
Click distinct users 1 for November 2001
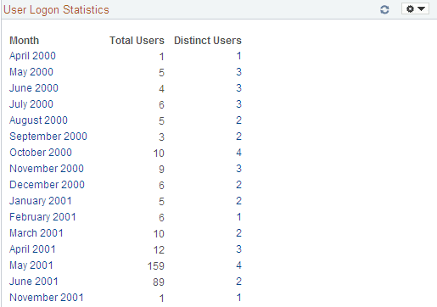pos(239,298)
